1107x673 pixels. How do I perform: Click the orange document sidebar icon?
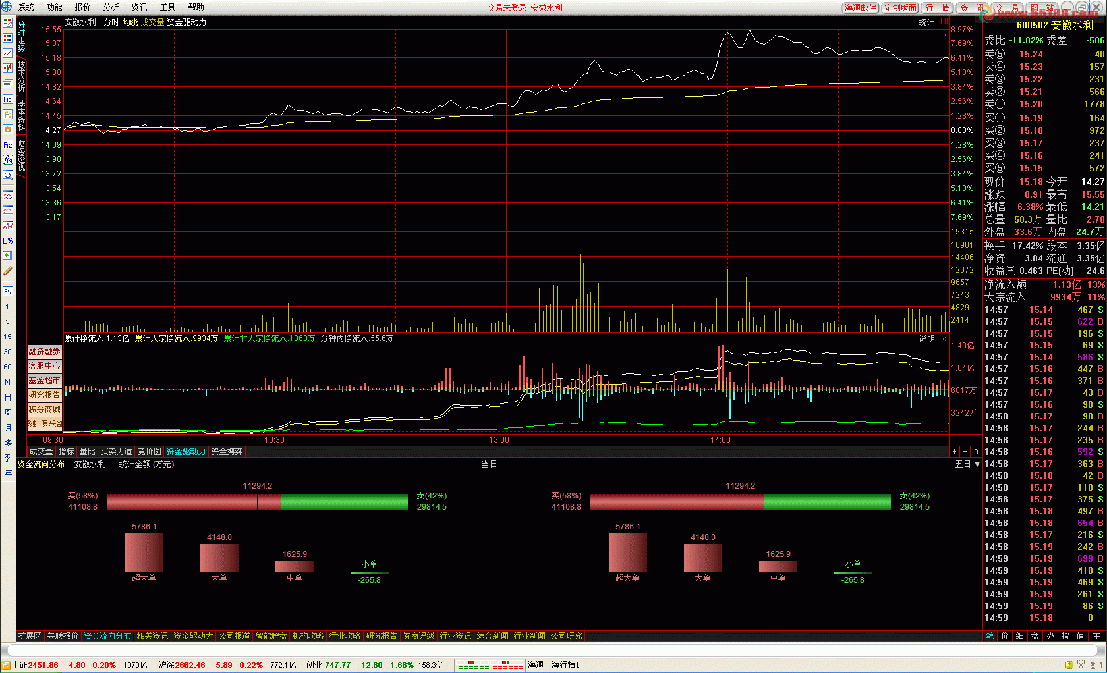(x=8, y=130)
